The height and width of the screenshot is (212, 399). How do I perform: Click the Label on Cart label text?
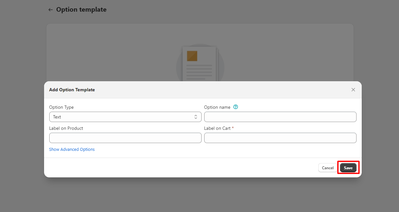[217, 128]
